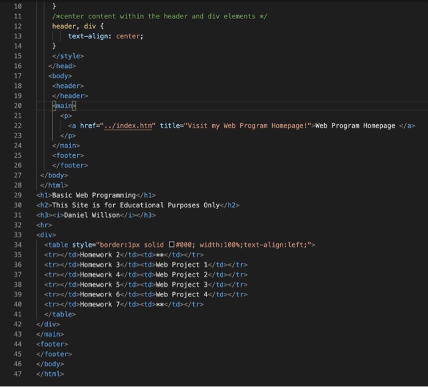
Task: Click the 'Basic Web Programming' heading text
Action: 94,195
